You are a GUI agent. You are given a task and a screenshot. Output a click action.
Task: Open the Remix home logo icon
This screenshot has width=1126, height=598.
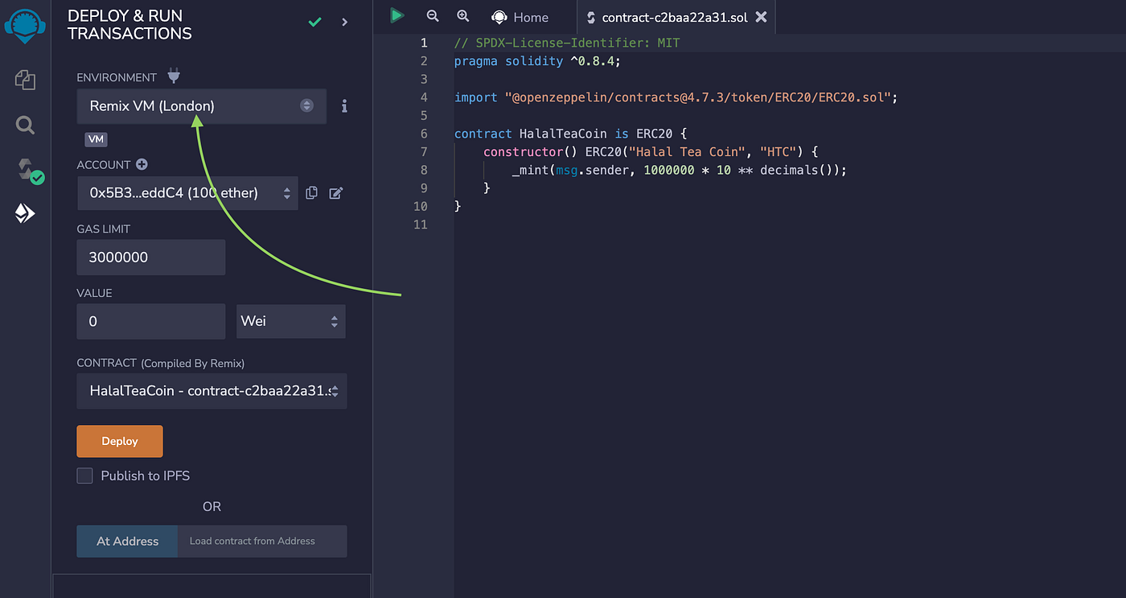point(25,25)
